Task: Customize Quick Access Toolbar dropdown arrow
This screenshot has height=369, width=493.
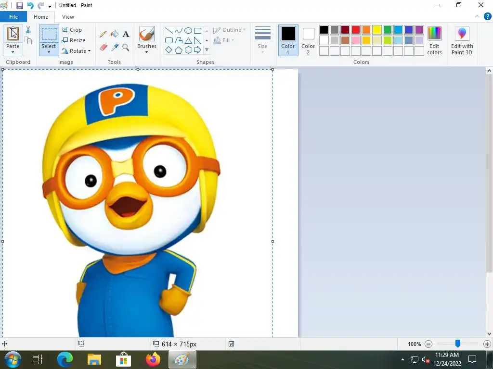Action: 50,6
